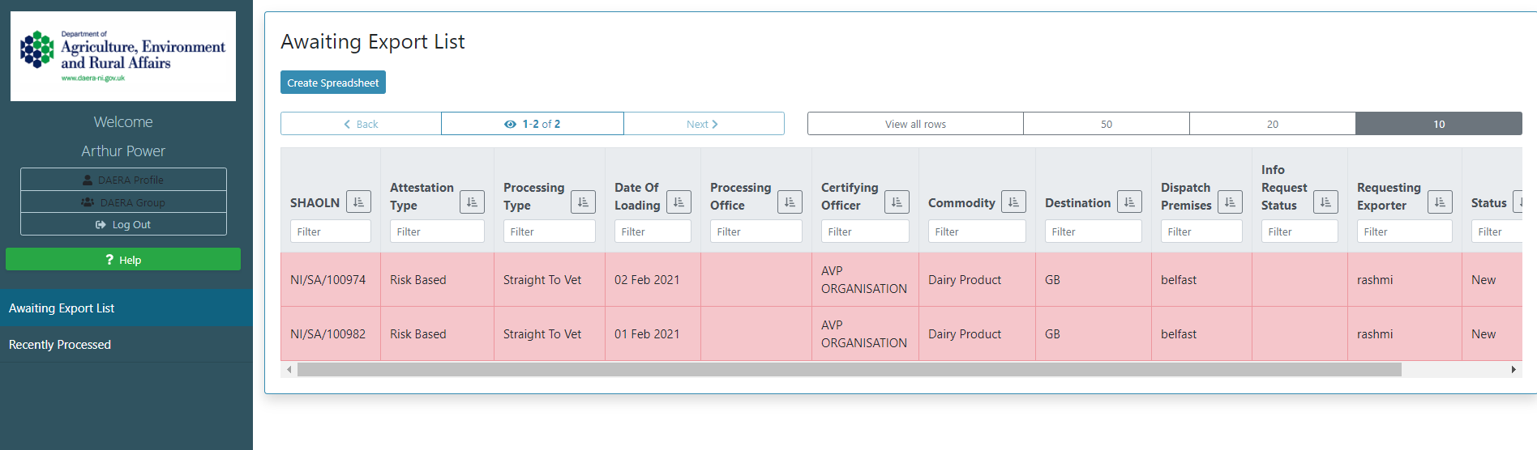Click right arrow of horizontal scrollbar
Image resolution: width=1537 pixels, height=450 pixels.
pyautogui.click(x=1513, y=369)
